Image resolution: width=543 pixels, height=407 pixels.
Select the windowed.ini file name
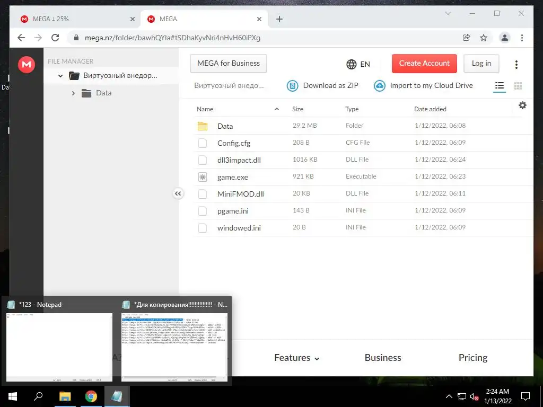(239, 228)
